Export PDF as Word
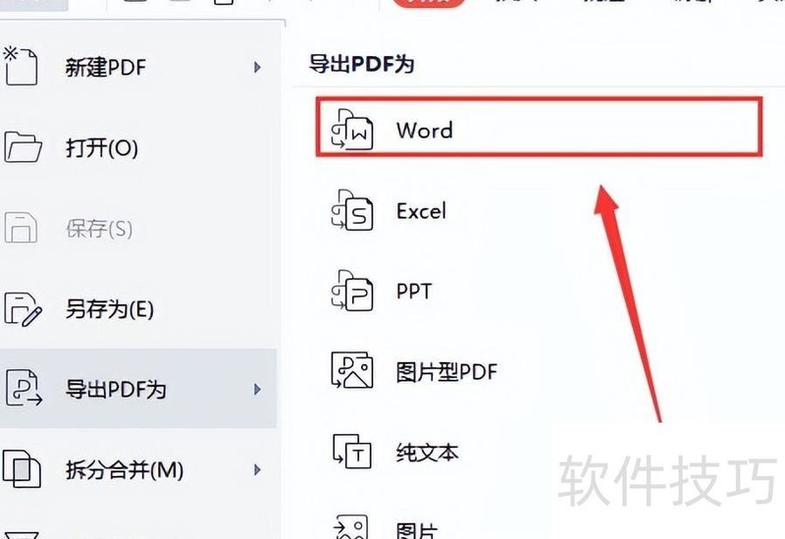This screenshot has height=539, width=785. [x=539, y=128]
